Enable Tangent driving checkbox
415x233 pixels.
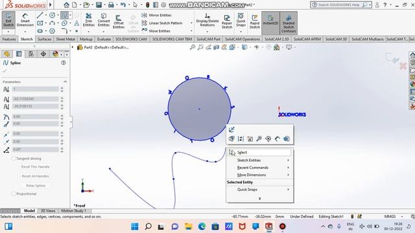point(14,159)
